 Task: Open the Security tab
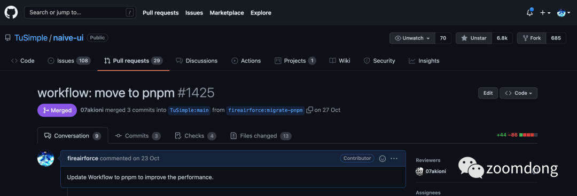(379, 61)
